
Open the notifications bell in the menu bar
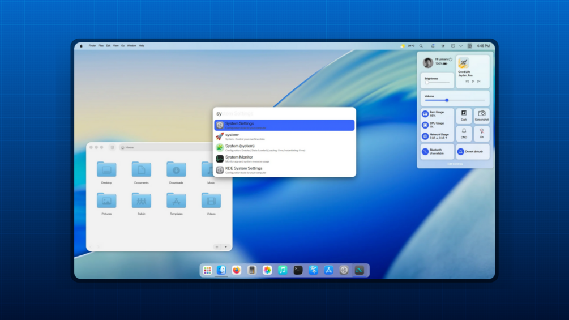433,46
